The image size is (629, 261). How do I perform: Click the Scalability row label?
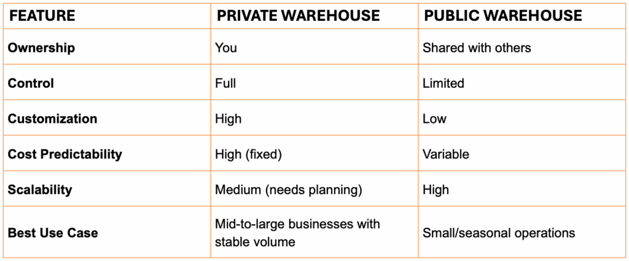click(x=40, y=190)
